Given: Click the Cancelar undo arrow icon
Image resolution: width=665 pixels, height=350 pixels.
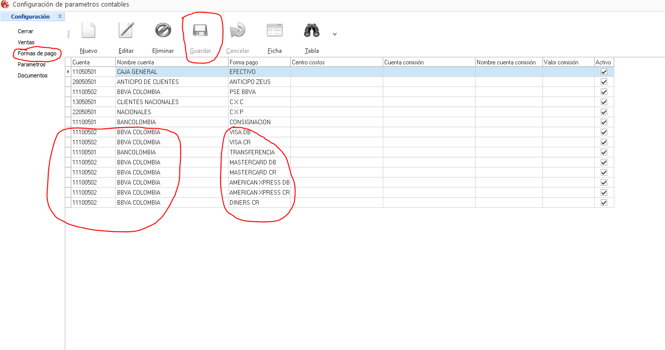Looking at the screenshot, I should pyautogui.click(x=237, y=31).
